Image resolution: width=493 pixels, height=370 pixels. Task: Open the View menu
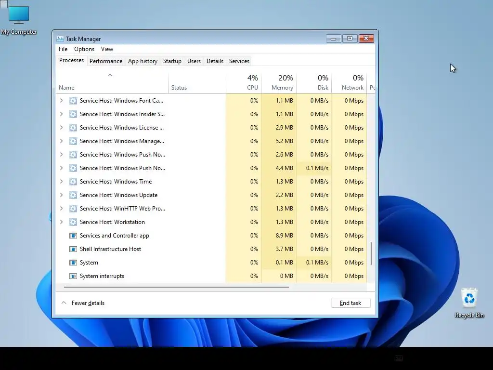107,49
